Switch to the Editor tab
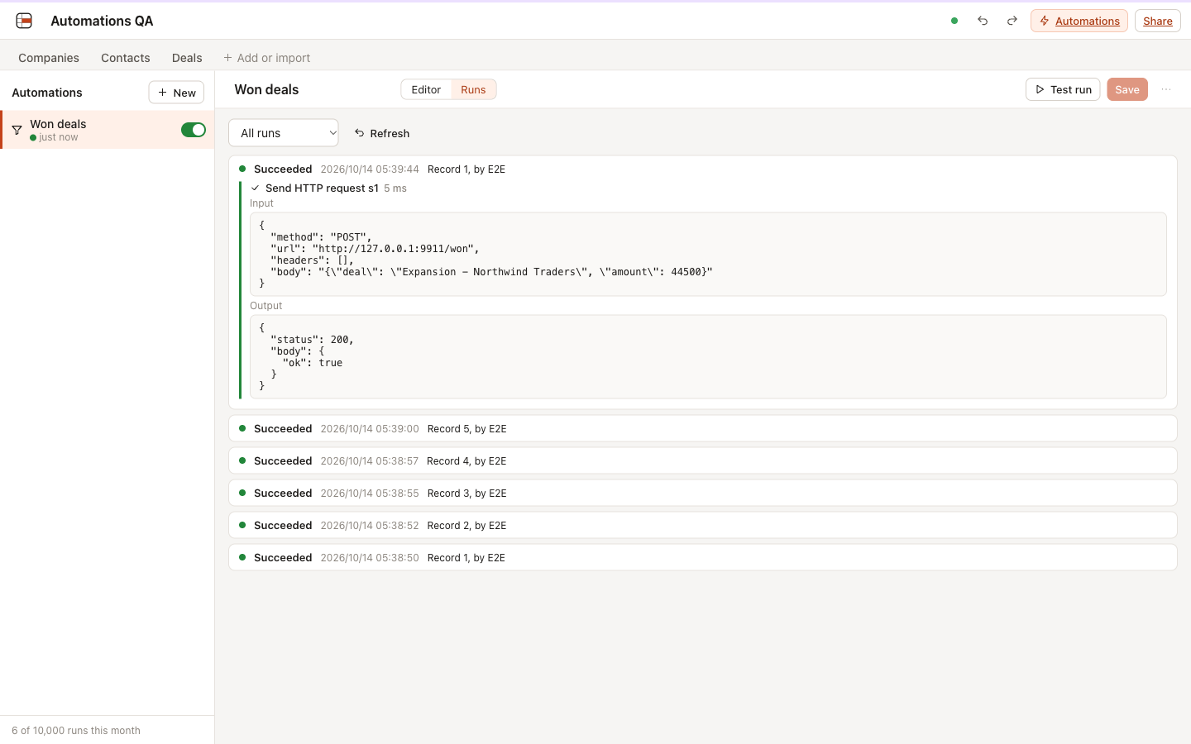Viewport: 1191px width, 744px height. 426,89
